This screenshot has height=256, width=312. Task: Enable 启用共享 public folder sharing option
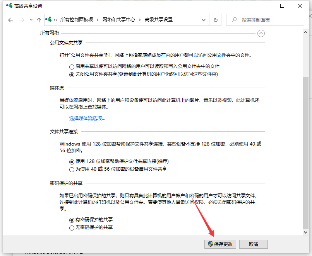(x=72, y=67)
